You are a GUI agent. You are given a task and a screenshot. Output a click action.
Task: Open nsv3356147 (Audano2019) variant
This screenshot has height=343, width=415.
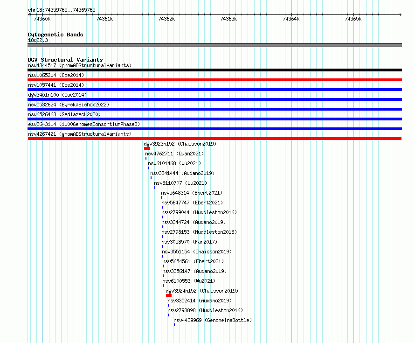194,271
